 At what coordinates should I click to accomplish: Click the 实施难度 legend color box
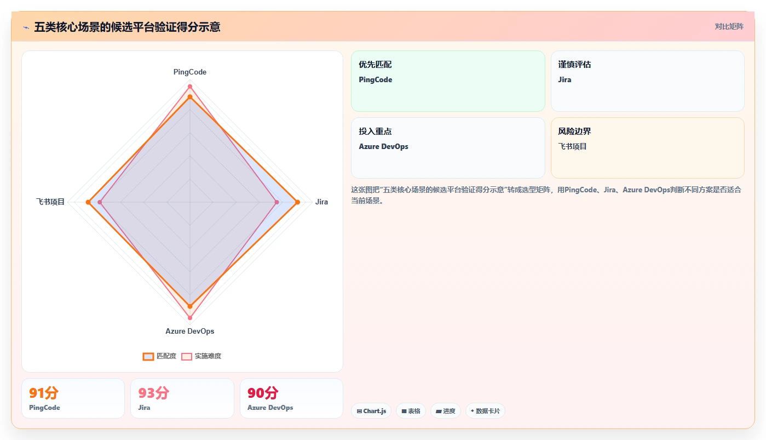pos(187,356)
